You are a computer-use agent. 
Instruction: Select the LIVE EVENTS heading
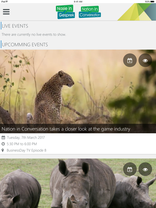(15, 26)
